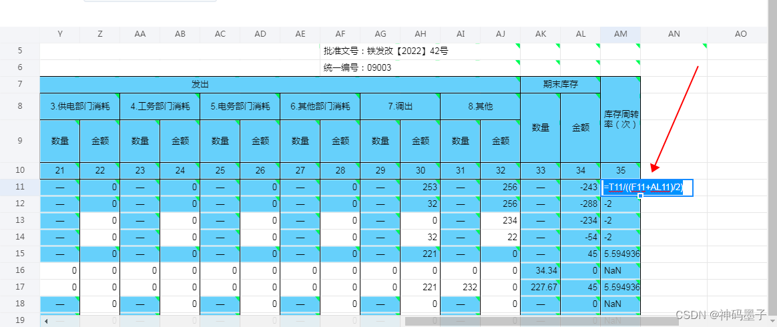Click the NaN cell in row 16
The height and width of the screenshot is (327, 777).
(620, 271)
